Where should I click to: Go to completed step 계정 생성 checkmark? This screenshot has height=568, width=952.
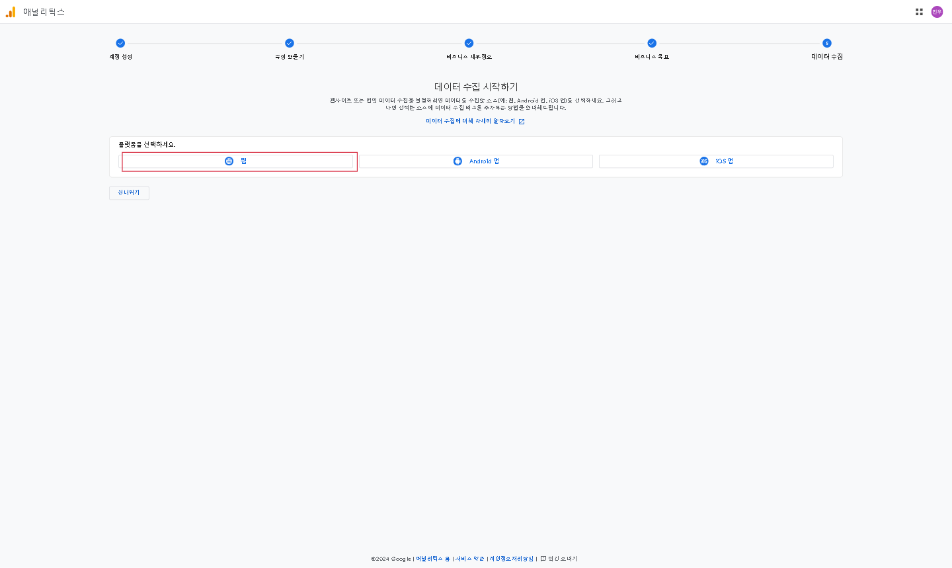pyautogui.click(x=120, y=43)
